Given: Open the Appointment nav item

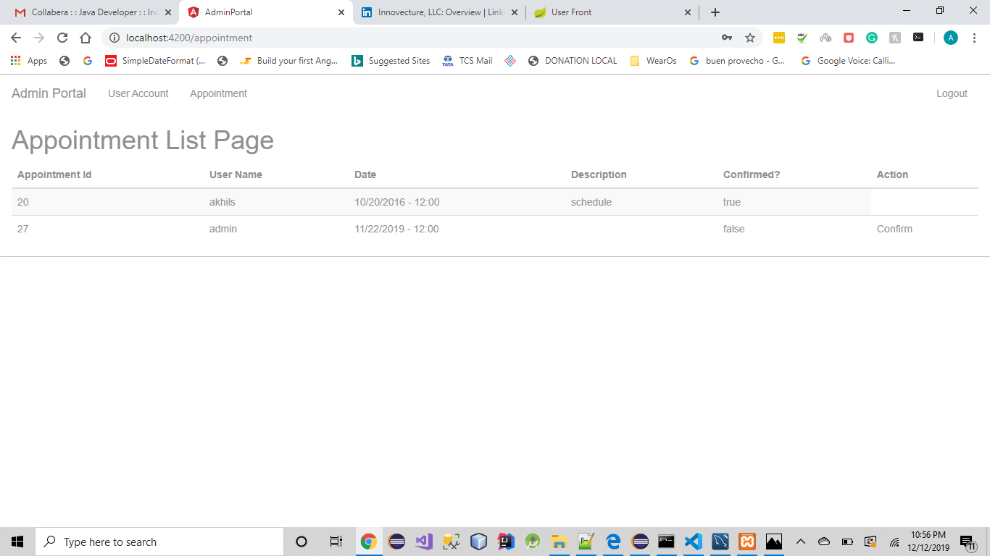Looking at the screenshot, I should pos(218,93).
